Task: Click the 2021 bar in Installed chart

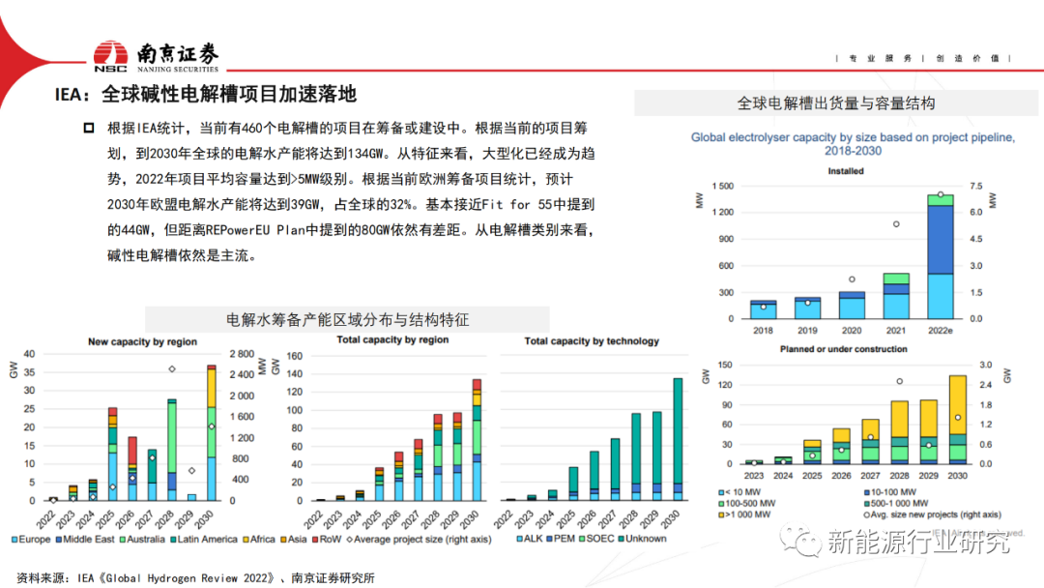Action: coord(896,296)
